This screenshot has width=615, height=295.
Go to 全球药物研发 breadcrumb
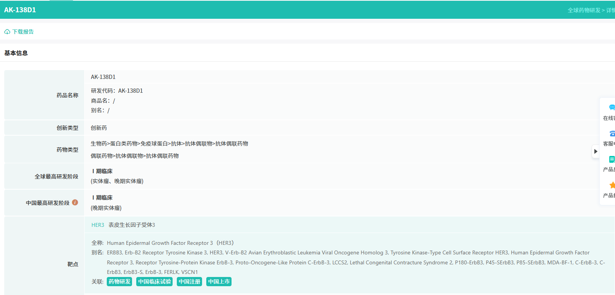coord(584,10)
